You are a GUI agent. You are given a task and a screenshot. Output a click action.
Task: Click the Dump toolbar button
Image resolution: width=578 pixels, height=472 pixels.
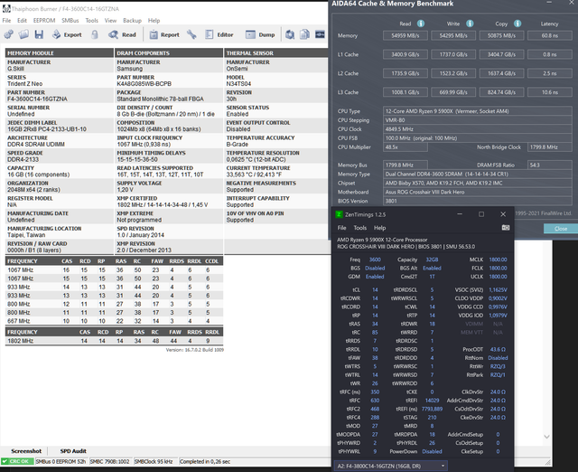click(x=260, y=34)
